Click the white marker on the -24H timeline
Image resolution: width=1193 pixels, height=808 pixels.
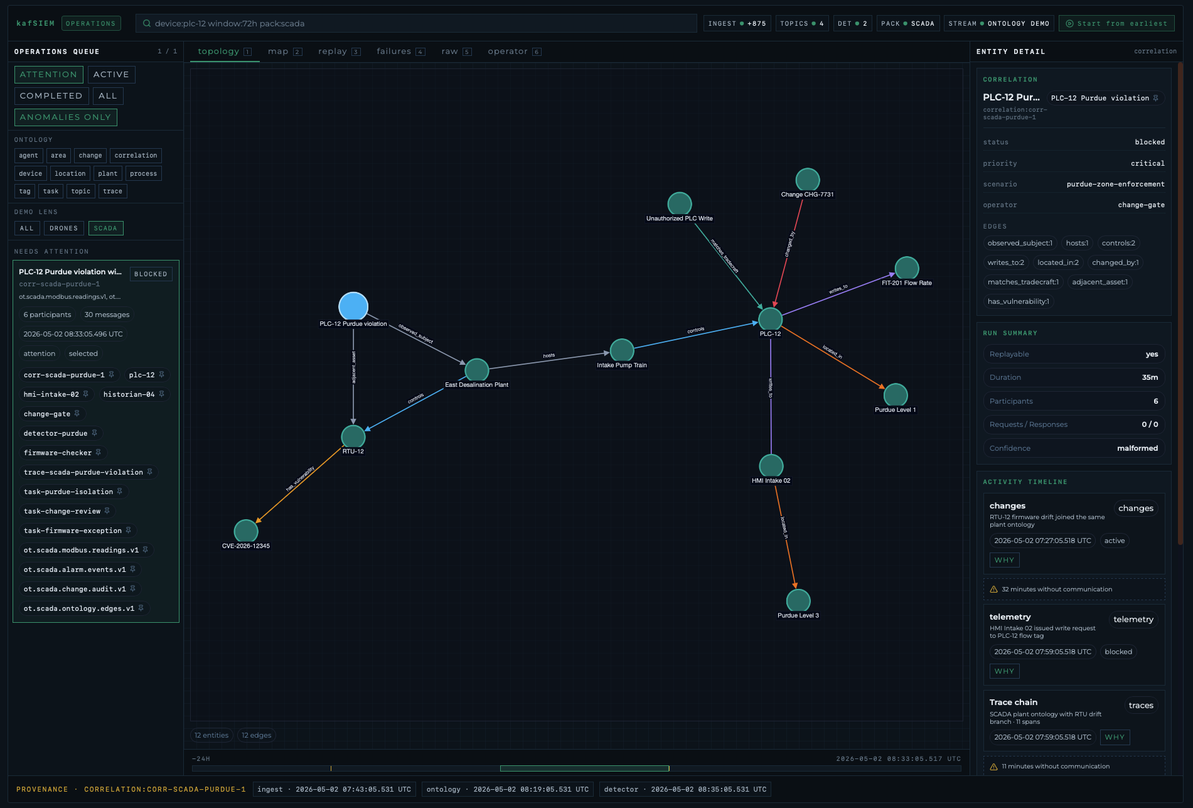(331, 768)
